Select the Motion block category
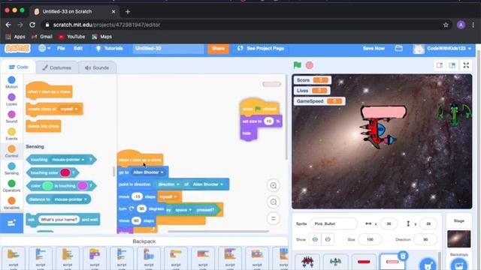 [x=12, y=82]
